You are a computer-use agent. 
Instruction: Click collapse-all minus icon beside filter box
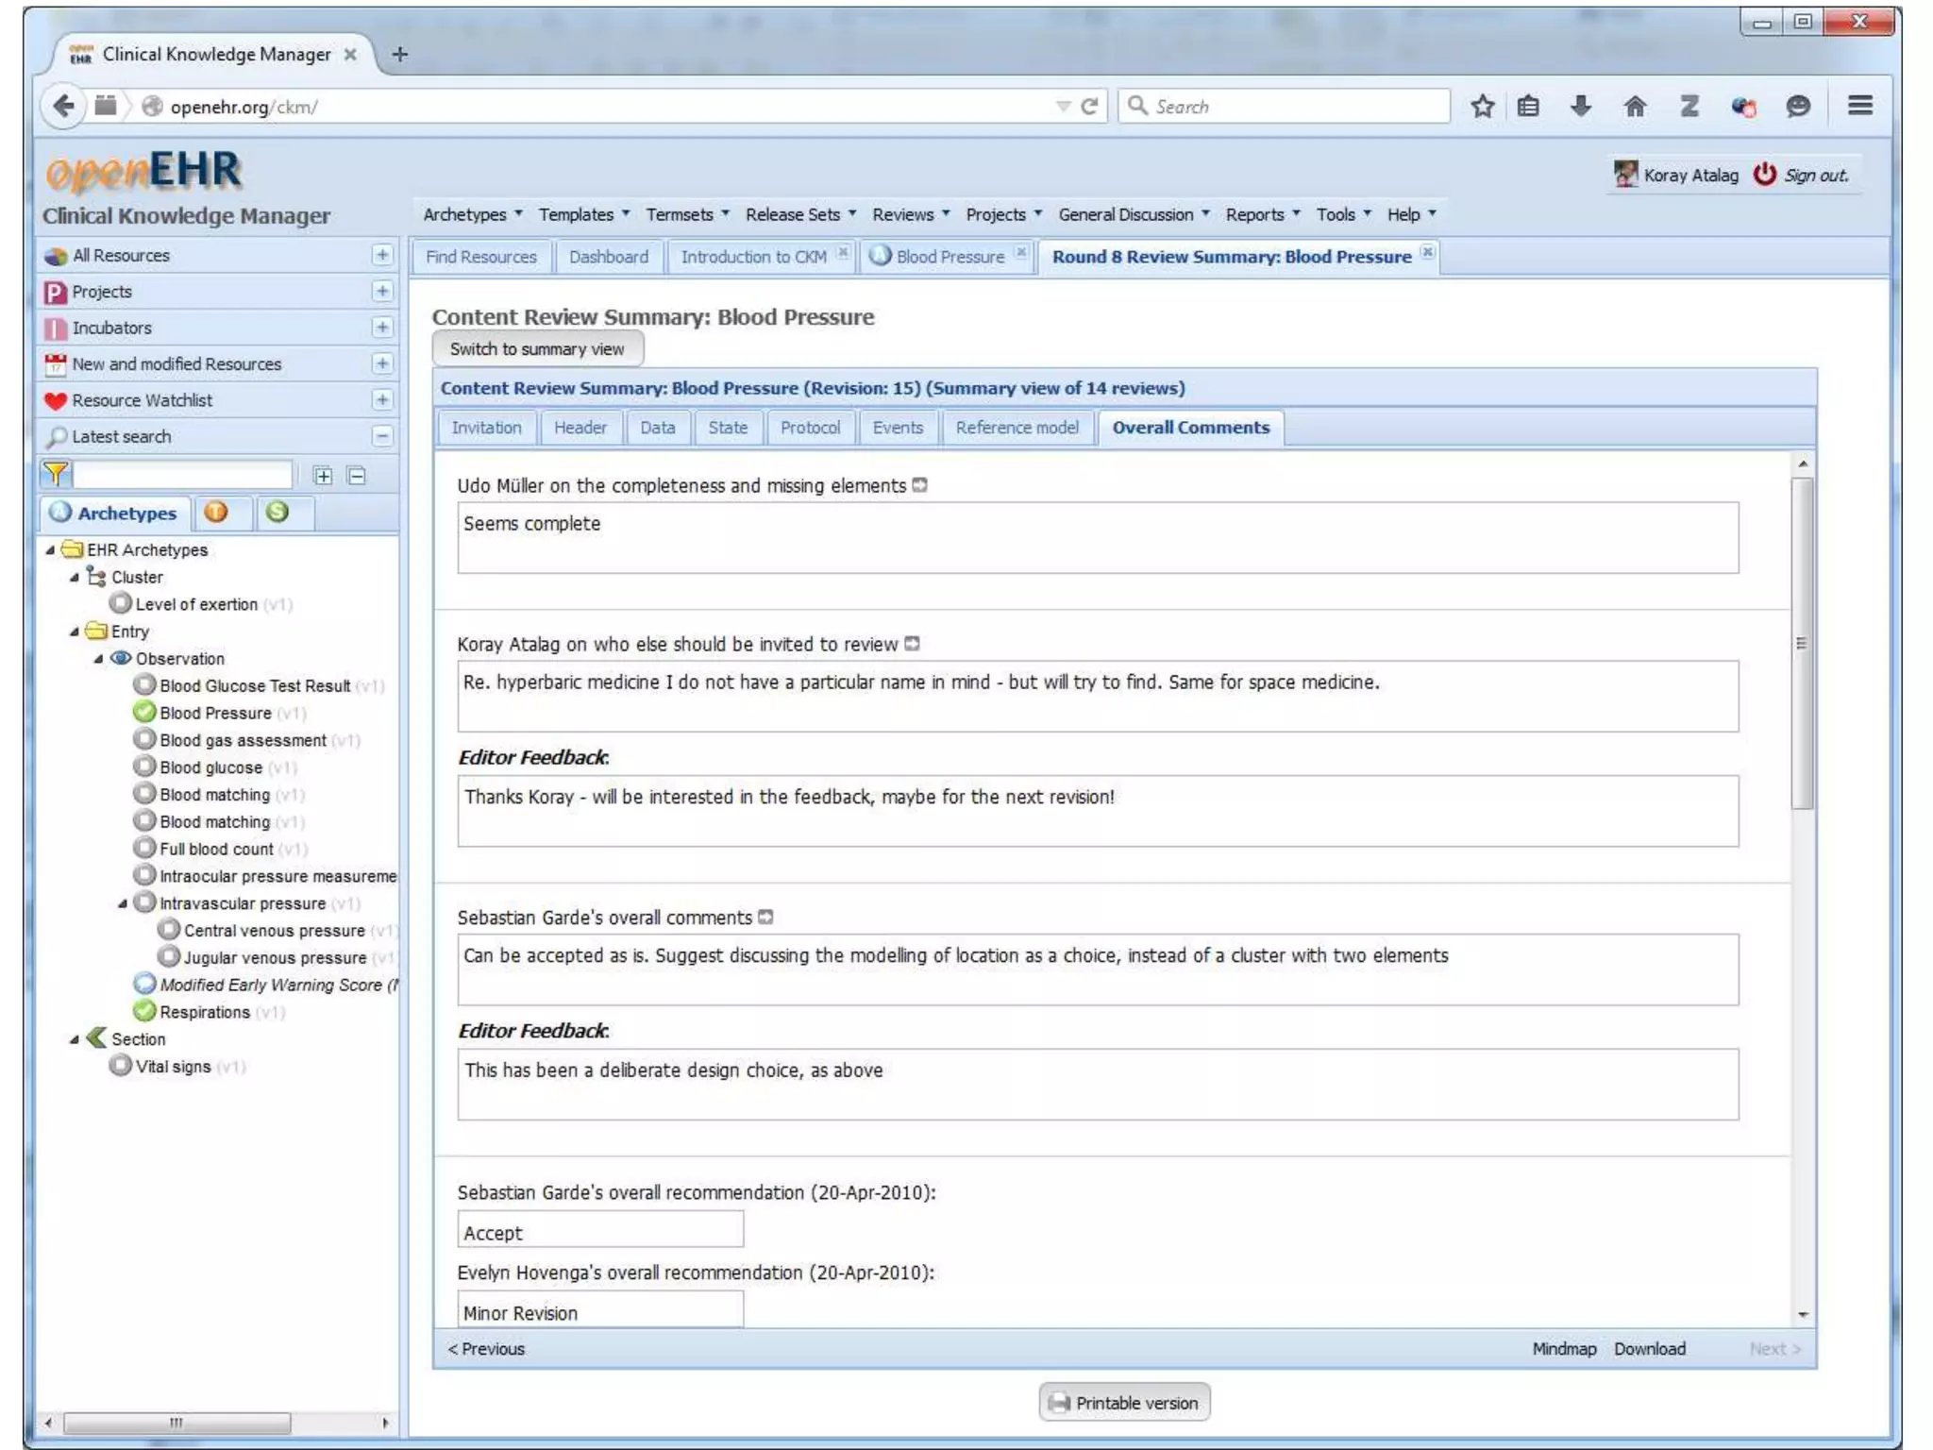[357, 476]
